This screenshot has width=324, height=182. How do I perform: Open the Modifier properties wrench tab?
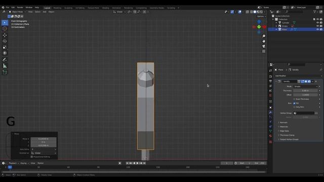click(270, 112)
